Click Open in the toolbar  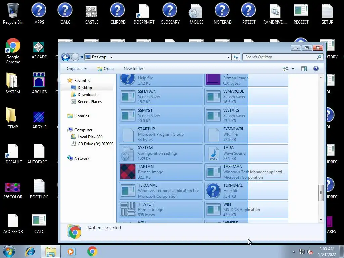(105, 69)
